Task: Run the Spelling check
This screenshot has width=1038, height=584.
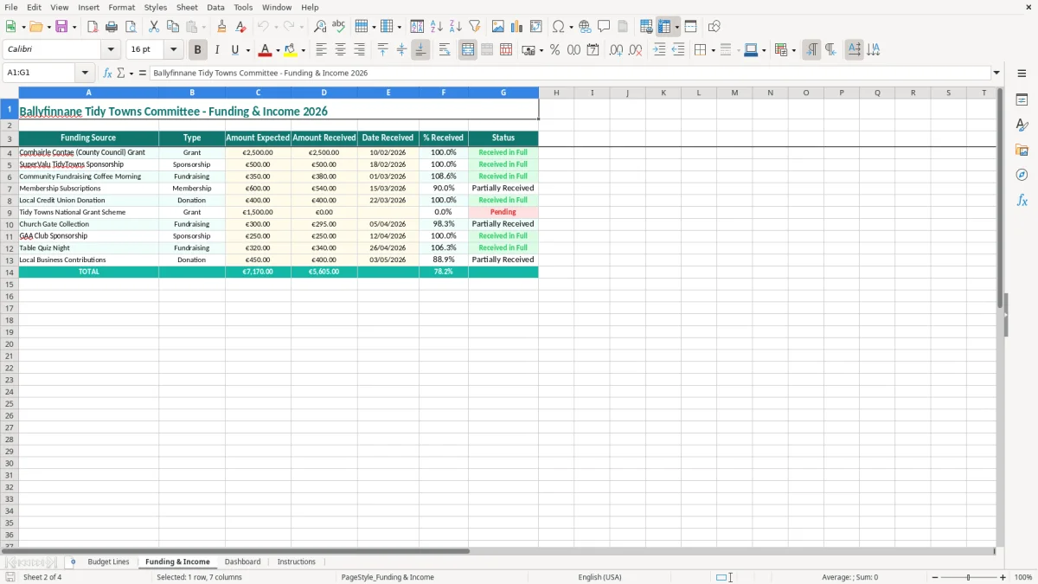Action: click(x=339, y=27)
